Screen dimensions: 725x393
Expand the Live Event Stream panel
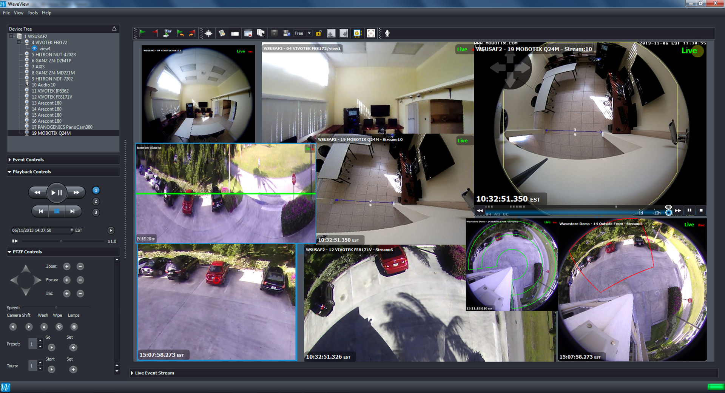(x=154, y=373)
